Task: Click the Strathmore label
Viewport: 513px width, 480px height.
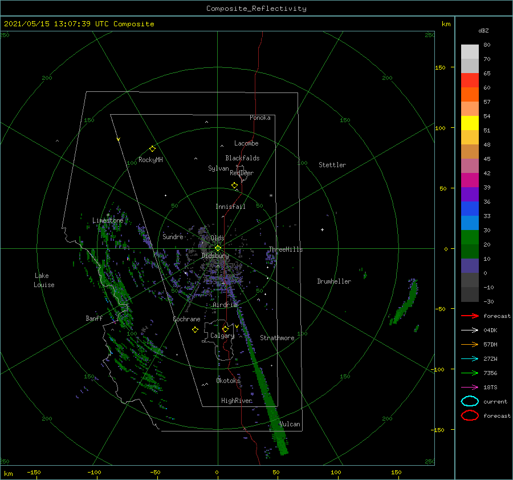Action: 277,338
